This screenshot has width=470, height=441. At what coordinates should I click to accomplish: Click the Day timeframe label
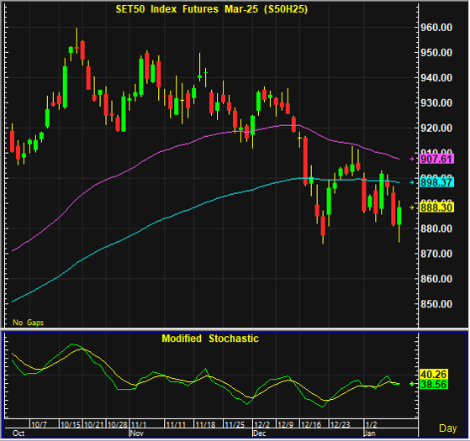pos(448,428)
